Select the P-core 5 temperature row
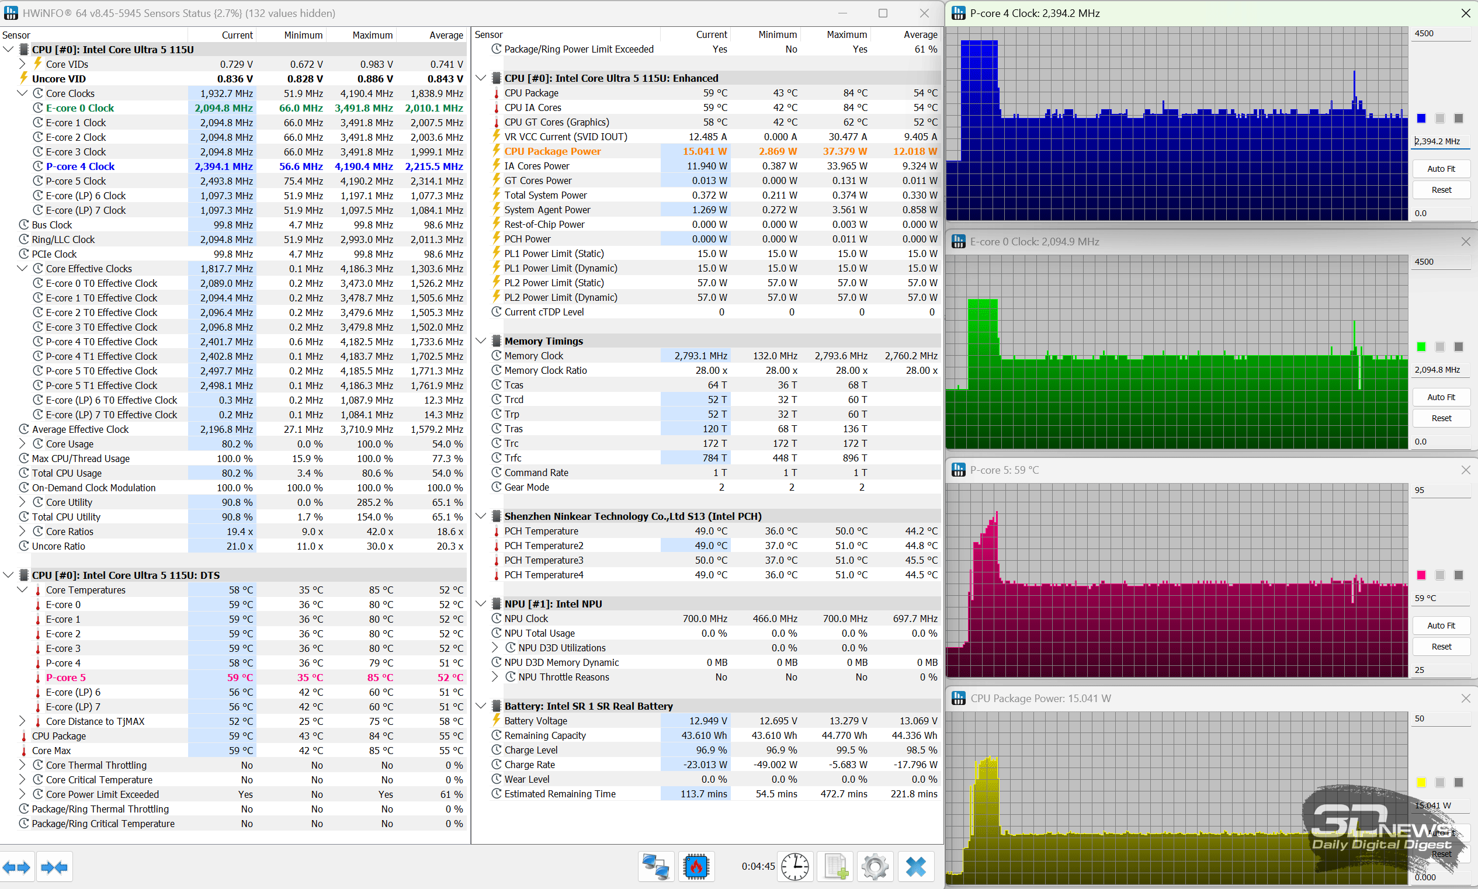1478x889 pixels. coord(66,678)
